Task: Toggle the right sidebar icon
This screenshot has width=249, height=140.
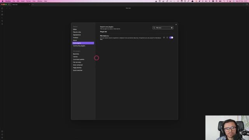Action: 247,5
